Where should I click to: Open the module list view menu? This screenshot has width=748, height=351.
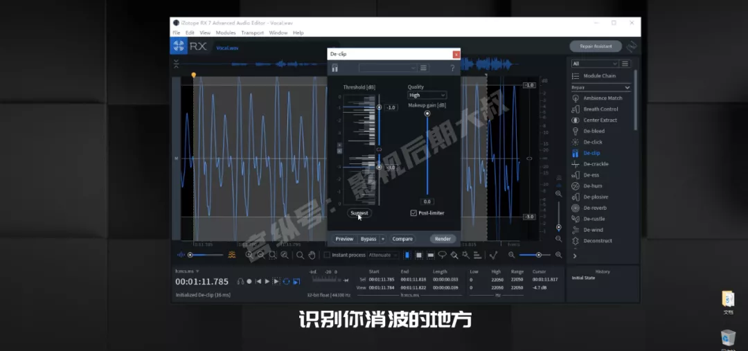coord(625,64)
